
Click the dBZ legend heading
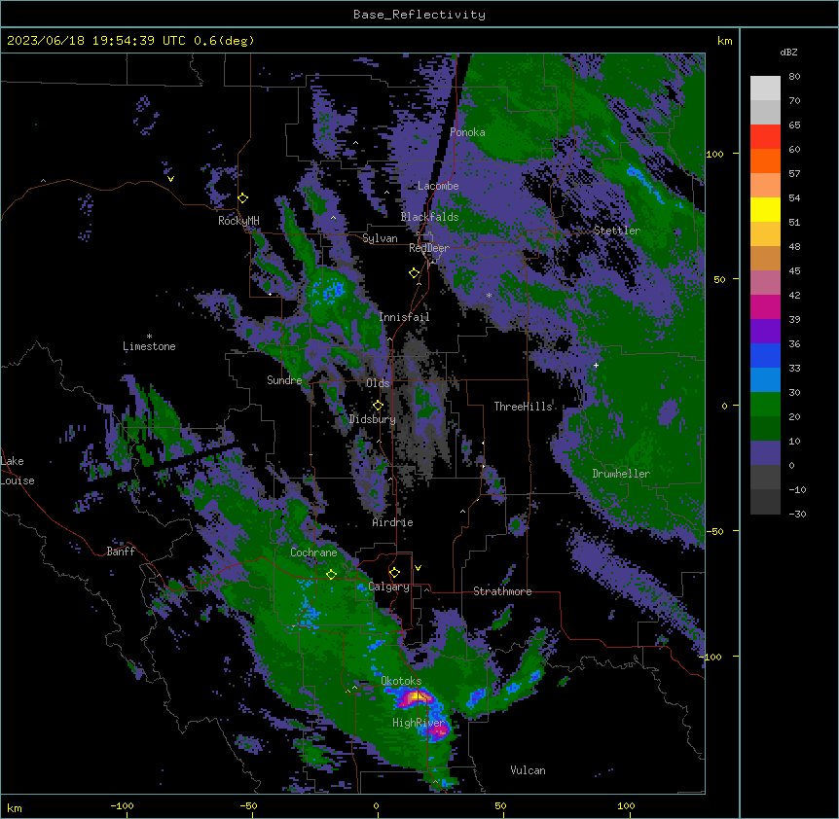[x=788, y=53]
